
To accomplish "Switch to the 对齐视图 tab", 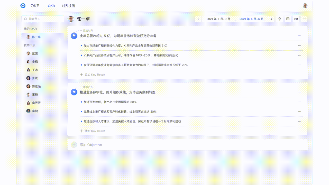I will tap(68, 6).
